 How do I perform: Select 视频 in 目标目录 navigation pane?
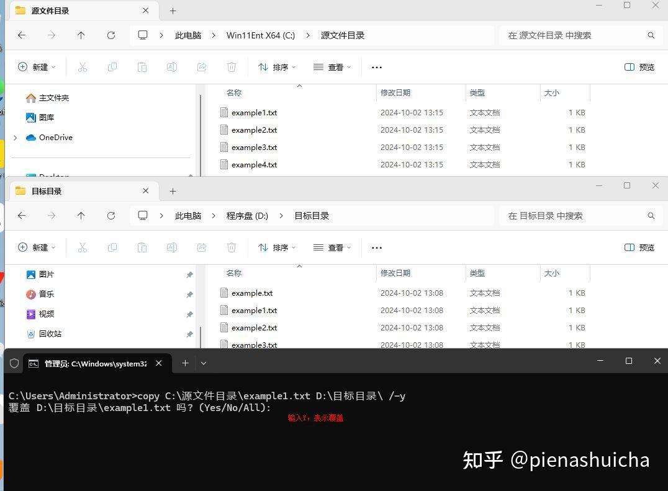pyautogui.click(x=40, y=314)
